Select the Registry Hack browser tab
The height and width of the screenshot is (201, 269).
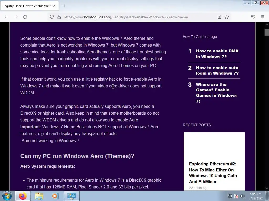point(29,6)
